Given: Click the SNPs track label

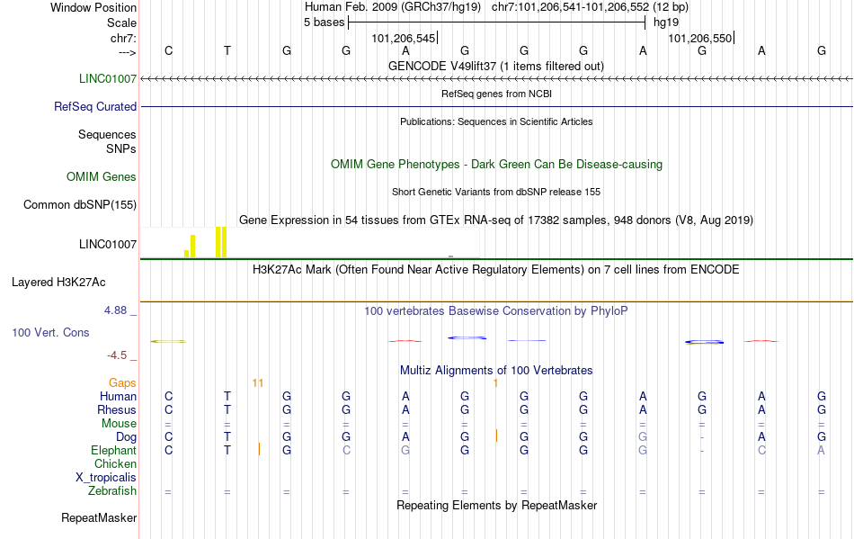Looking at the screenshot, I should point(121,148).
